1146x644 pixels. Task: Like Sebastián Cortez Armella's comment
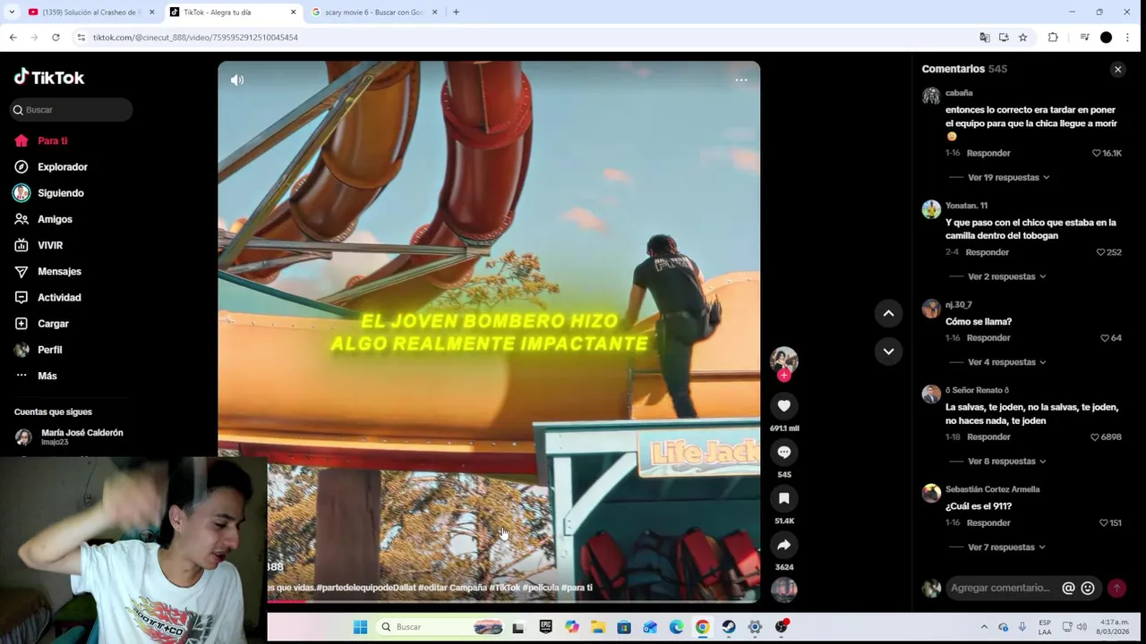click(1104, 523)
